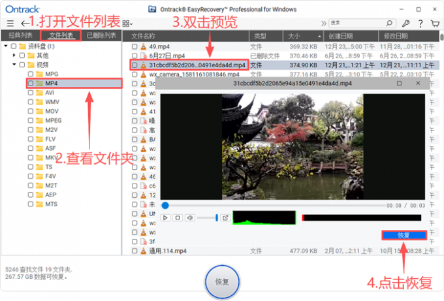The width and height of the screenshot is (444, 301).
Task: Play the preview video
Action: (165, 217)
